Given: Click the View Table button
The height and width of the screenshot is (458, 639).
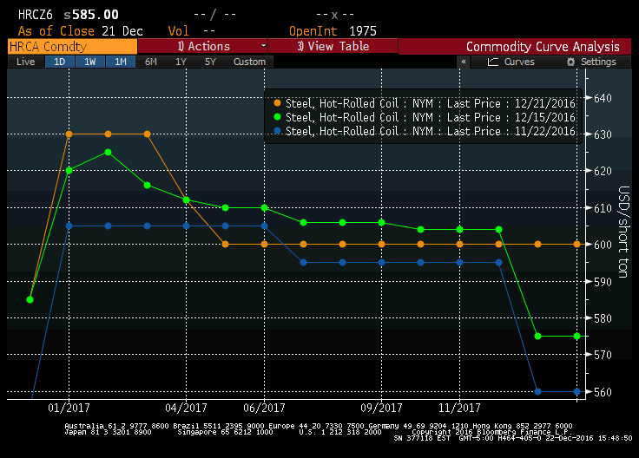Looking at the screenshot, I should tap(333, 46).
